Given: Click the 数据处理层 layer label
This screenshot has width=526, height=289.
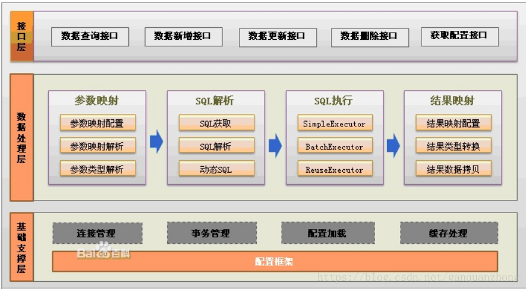Looking at the screenshot, I should tap(22, 137).
